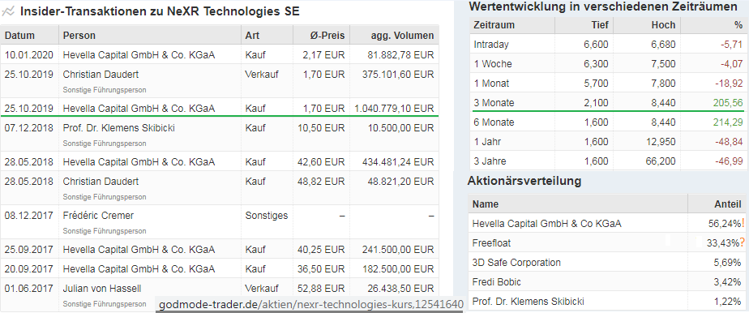Select Prof. Dr. Klemens Skibicki insider row

click(220, 135)
